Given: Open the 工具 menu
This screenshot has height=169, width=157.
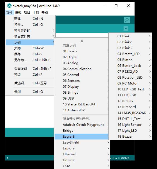Looking at the screenshot, I should (36, 13).
